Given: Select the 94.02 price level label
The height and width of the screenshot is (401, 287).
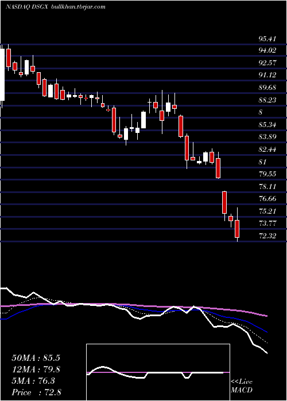Looking at the screenshot, I should pyautogui.click(x=267, y=50).
